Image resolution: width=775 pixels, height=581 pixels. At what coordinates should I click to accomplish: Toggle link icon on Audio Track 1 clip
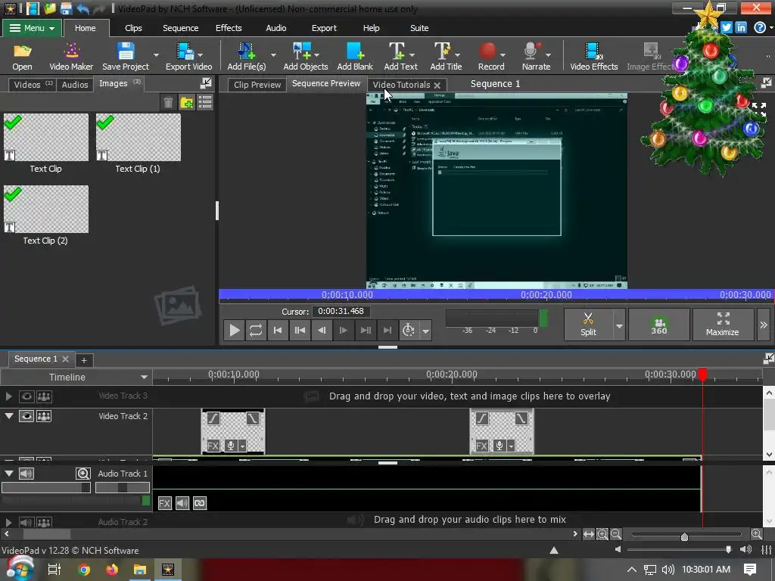coord(200,503)
